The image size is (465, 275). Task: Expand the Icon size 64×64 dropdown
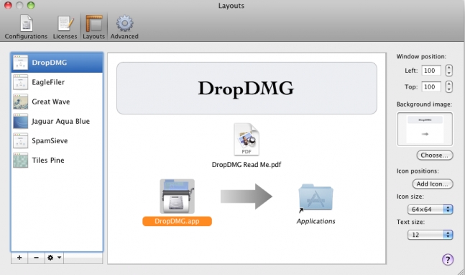430,209
